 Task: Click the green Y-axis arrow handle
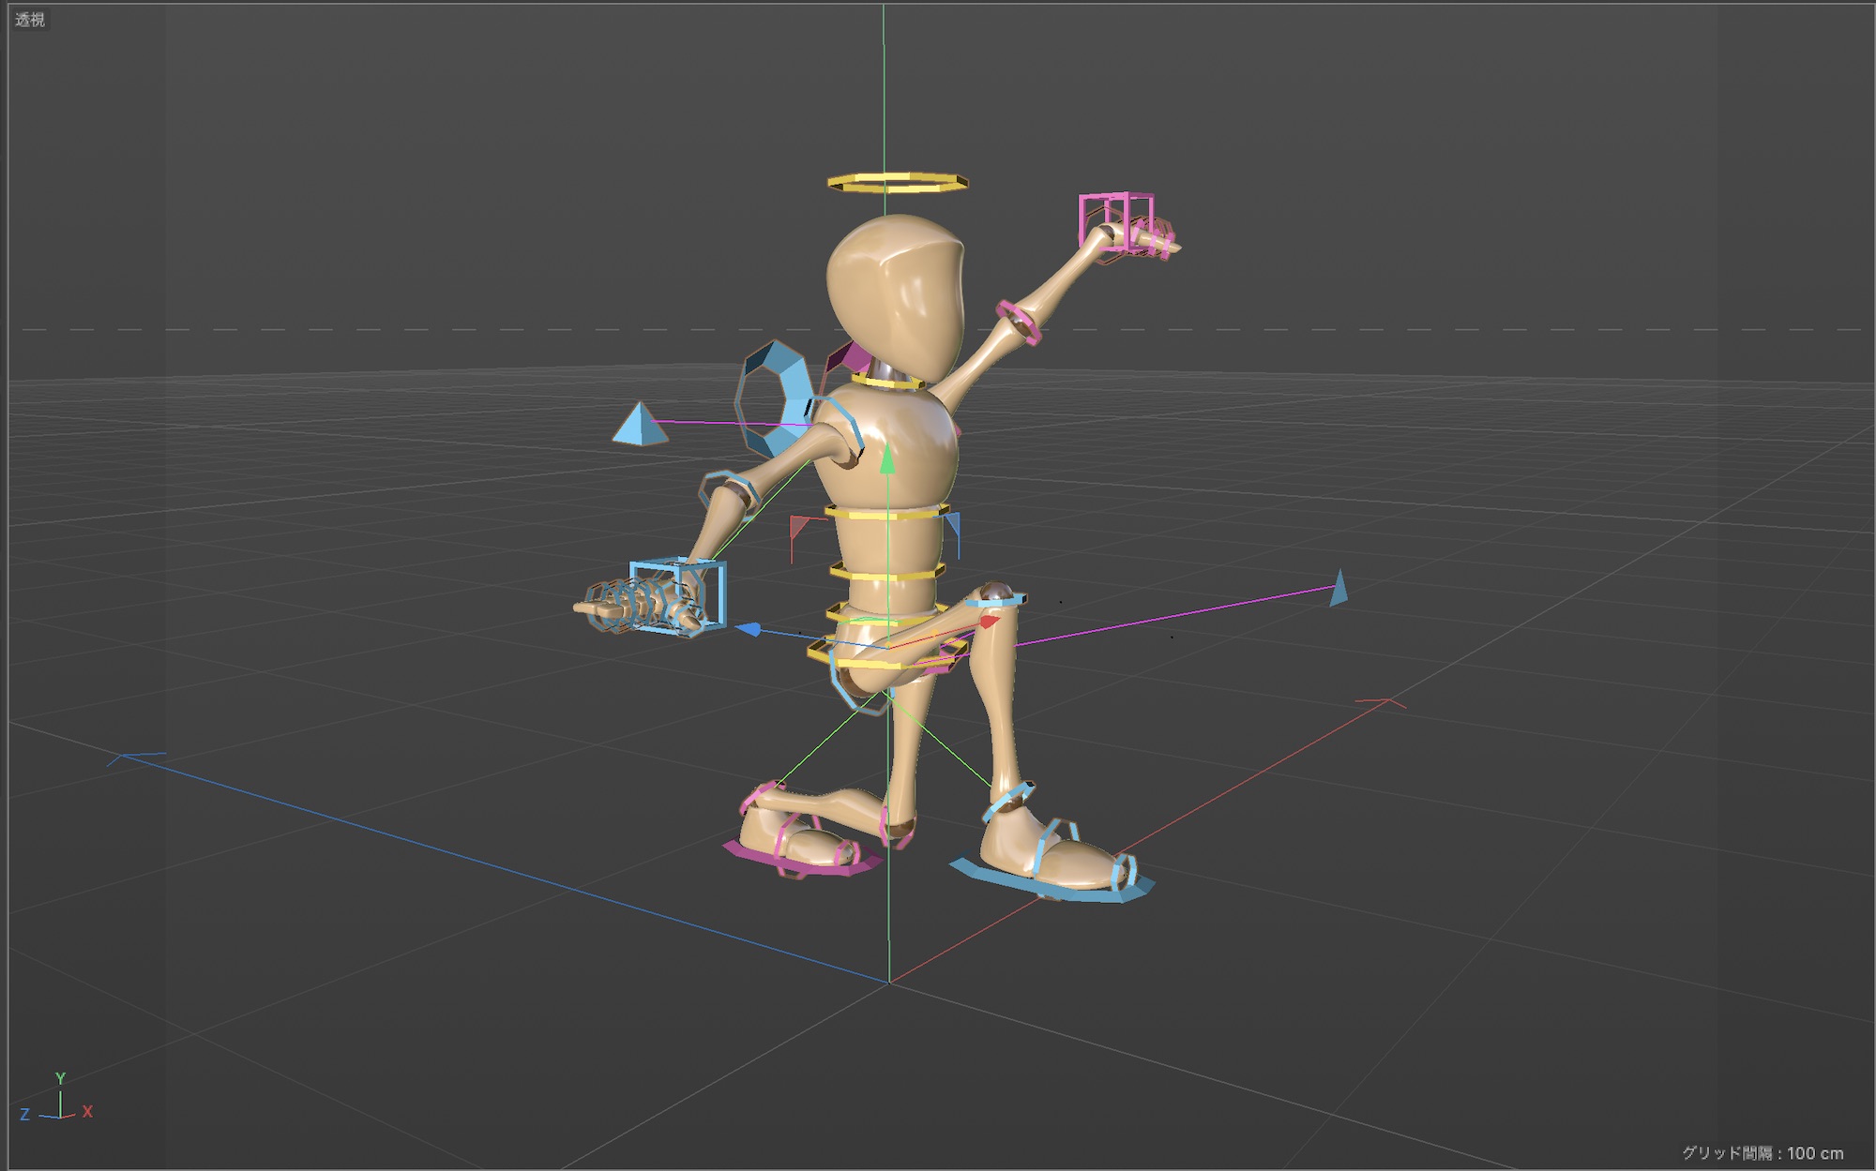click(888, 460)
